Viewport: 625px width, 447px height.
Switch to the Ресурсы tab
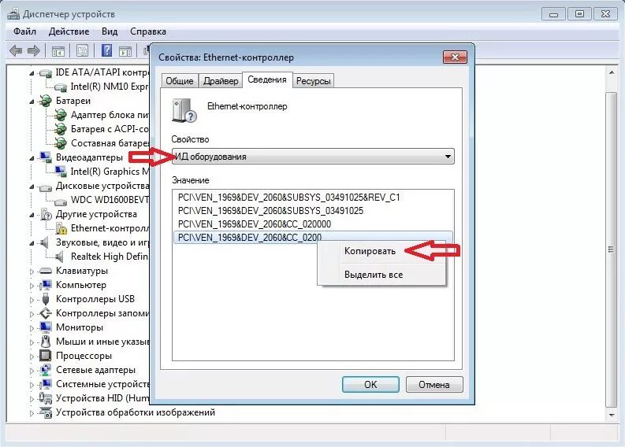click(314, 81)
